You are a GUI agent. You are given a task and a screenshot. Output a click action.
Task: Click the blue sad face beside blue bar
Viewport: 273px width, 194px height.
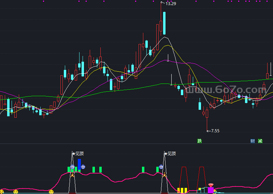tap(83, 167)
